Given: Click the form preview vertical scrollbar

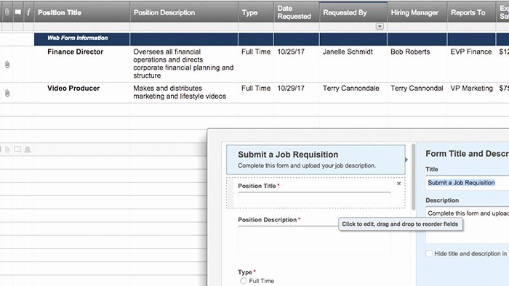Looking at the screenshot, I should (x=413, y=177).
